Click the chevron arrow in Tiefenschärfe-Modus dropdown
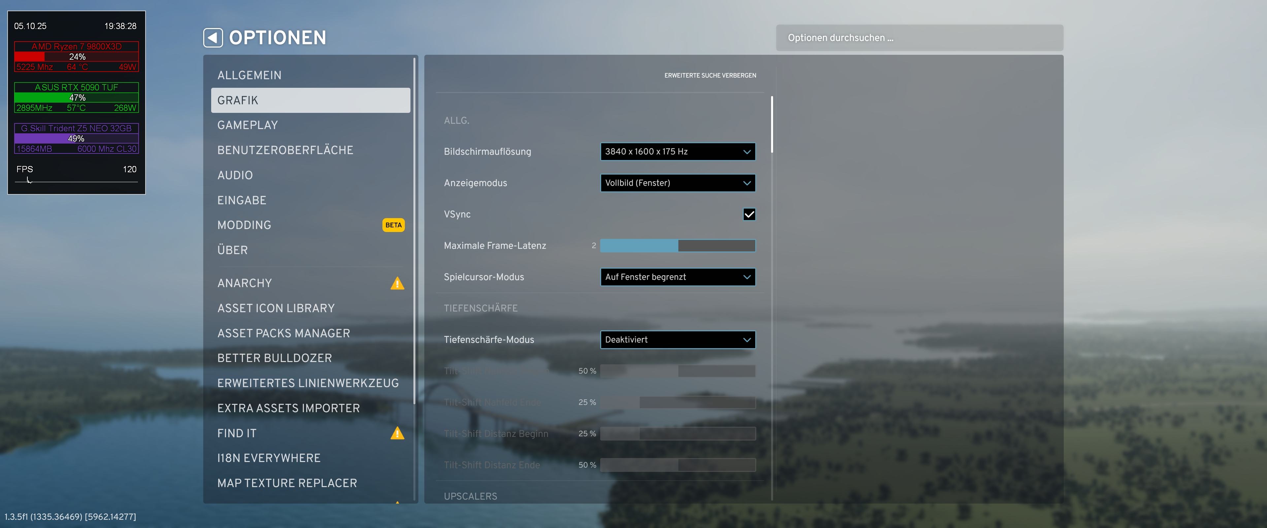The height and width of the screenshot is (528, 1267). pyautogui.click(x=747, y=340)
